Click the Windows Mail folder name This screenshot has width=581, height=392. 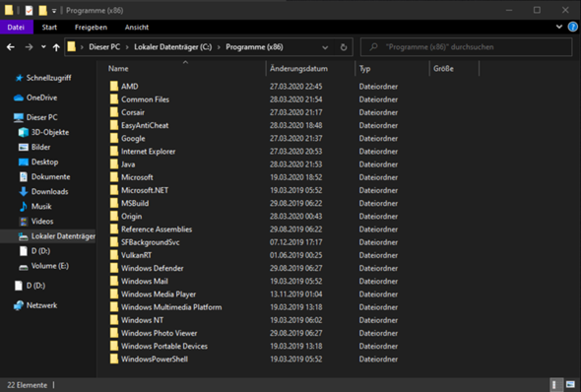145,282
